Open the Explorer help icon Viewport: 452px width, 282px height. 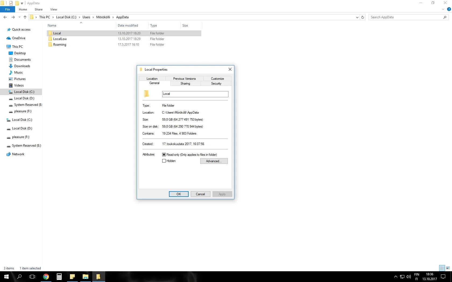449,9
